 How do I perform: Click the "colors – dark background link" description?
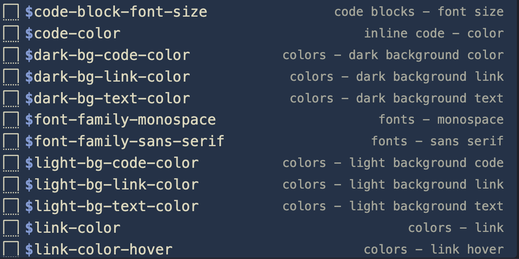click(397, 77)
